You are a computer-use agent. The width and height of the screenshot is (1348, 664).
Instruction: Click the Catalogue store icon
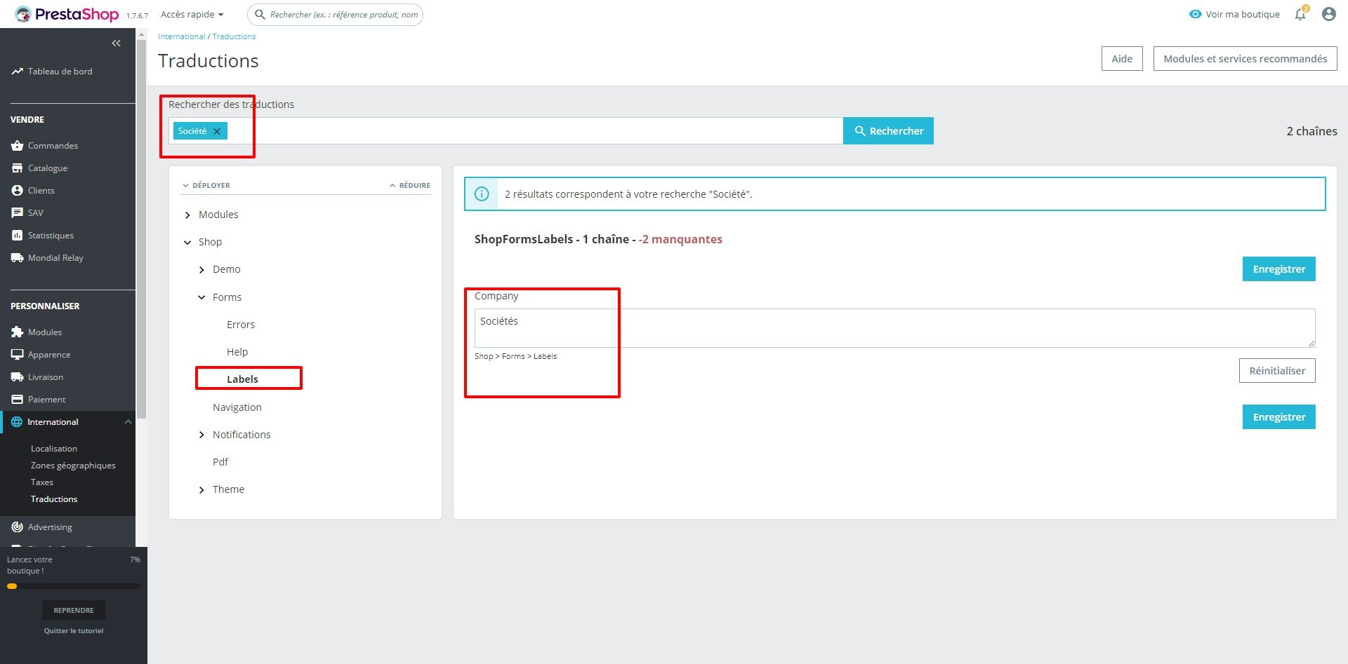(17, 168)
